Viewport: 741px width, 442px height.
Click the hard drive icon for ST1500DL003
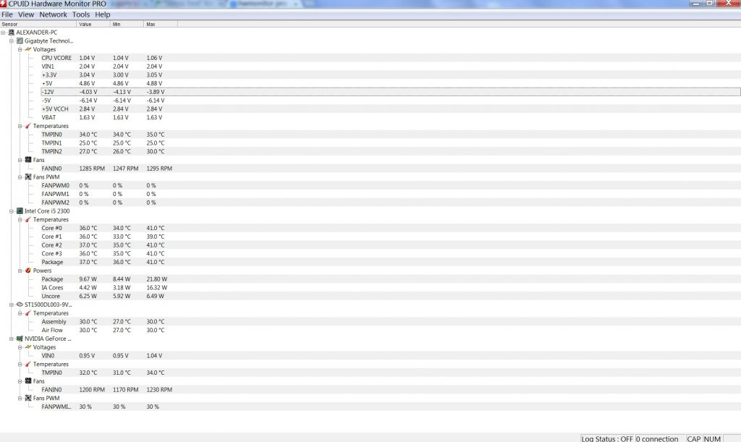20,305
